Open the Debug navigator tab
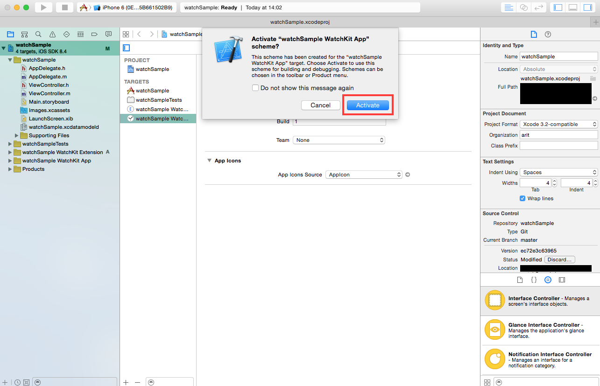 pos(80,34)
